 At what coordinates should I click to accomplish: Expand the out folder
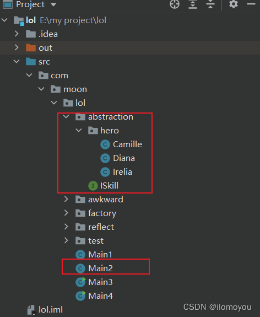17,47
